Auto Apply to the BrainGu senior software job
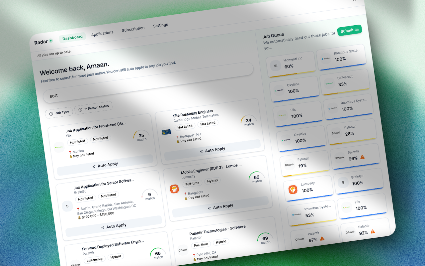Image resolution: width=425 pixels, height=266 pixels. 114,226
